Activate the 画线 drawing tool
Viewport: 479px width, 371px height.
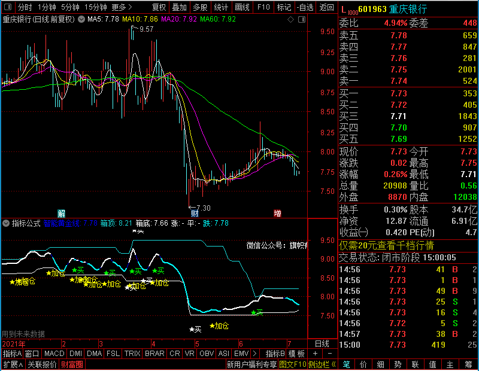242,7
